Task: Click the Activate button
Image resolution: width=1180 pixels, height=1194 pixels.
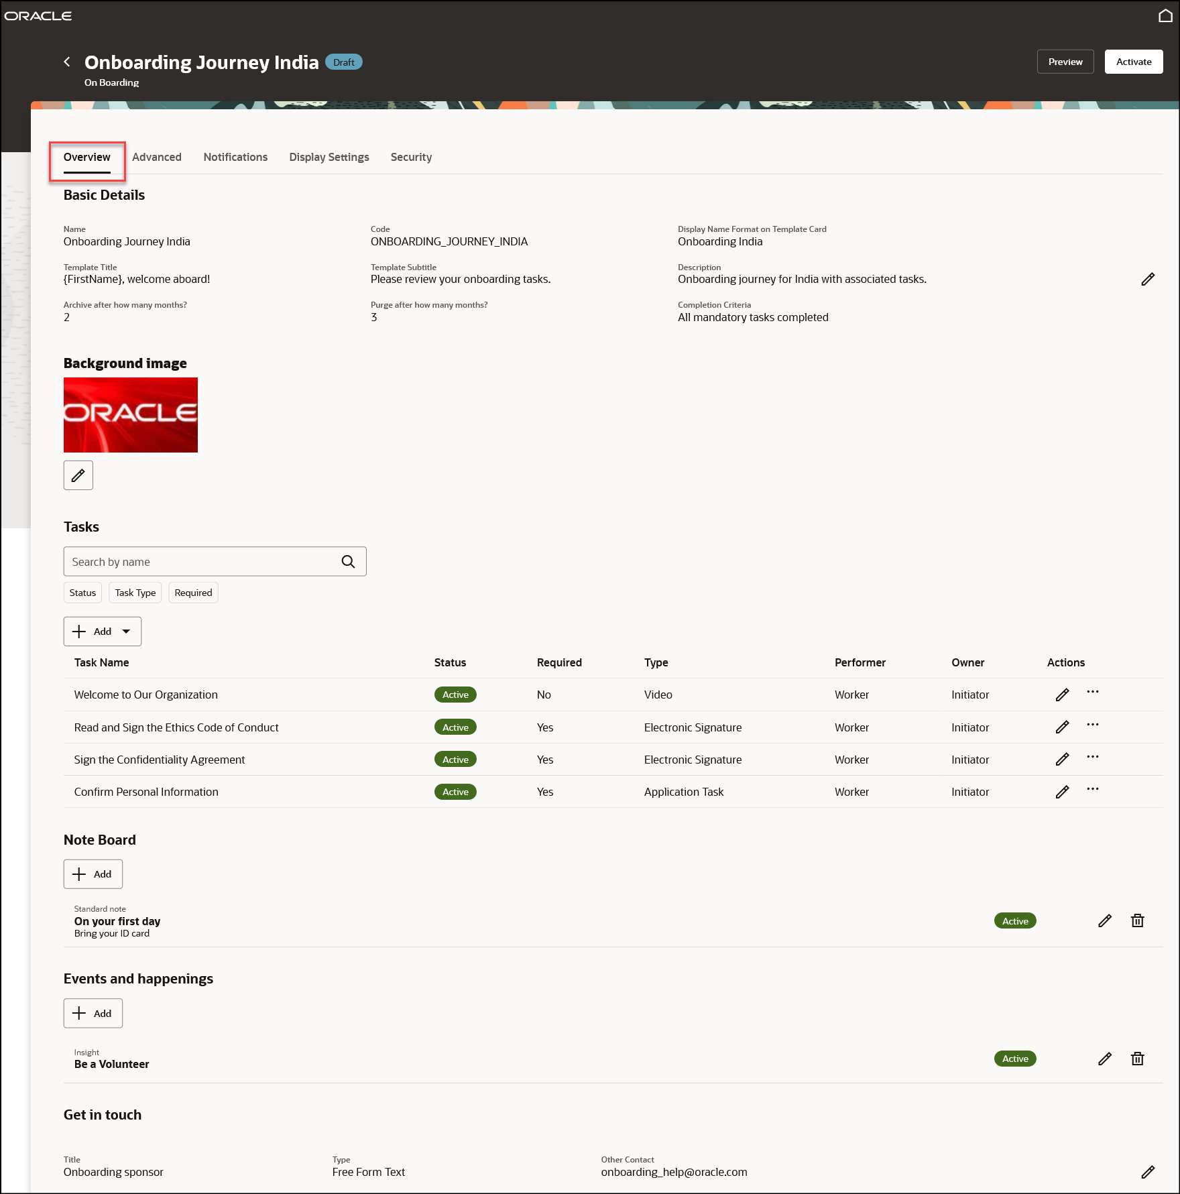Action: tap(1134, 62)
